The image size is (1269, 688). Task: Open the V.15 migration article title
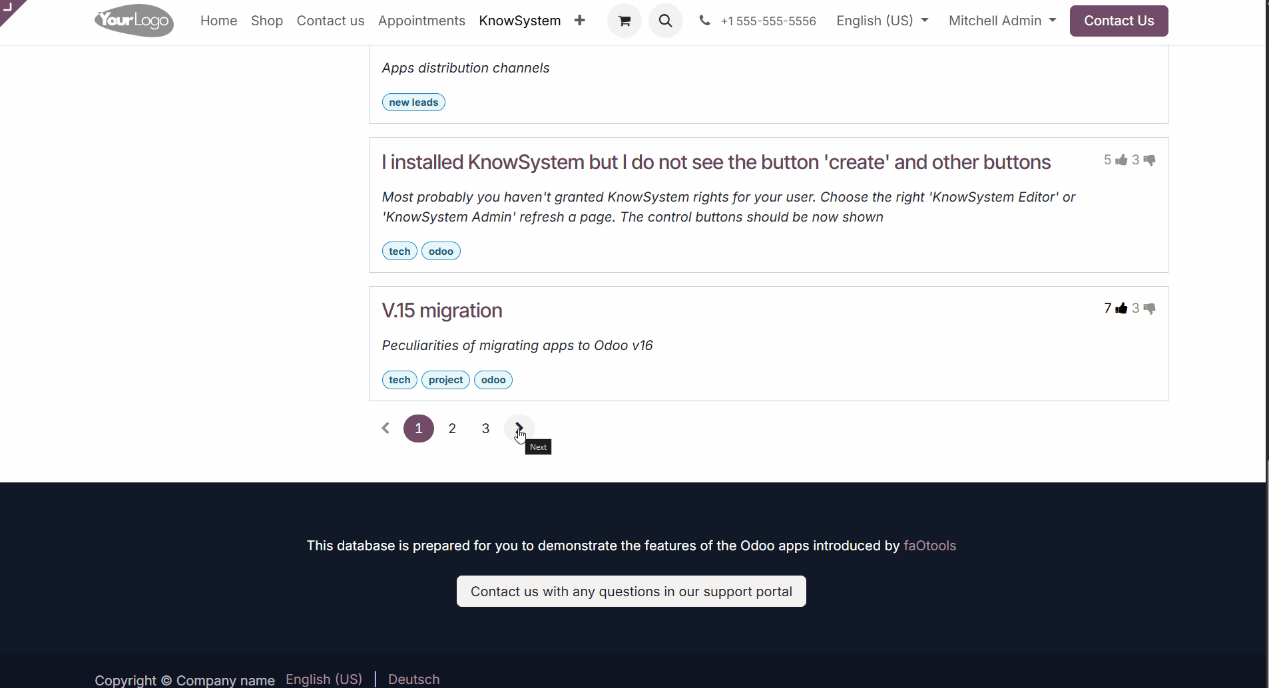[x=442, y=310]
